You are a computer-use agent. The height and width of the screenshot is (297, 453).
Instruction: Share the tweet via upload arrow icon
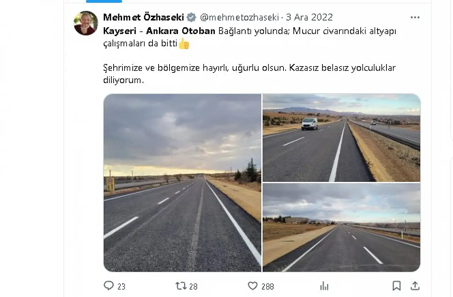[415, 286]
